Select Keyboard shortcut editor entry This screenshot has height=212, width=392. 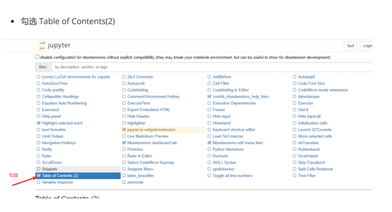[234, 130]
